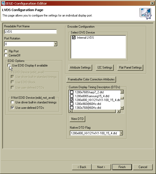Click the Next button

click(x=101, y=167)
